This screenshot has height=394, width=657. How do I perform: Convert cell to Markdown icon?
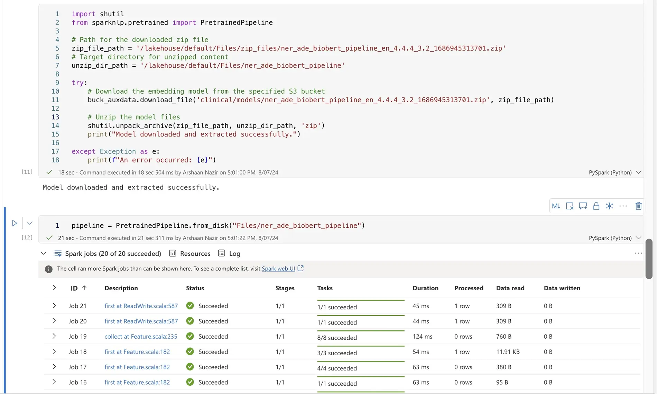[556, 206]
